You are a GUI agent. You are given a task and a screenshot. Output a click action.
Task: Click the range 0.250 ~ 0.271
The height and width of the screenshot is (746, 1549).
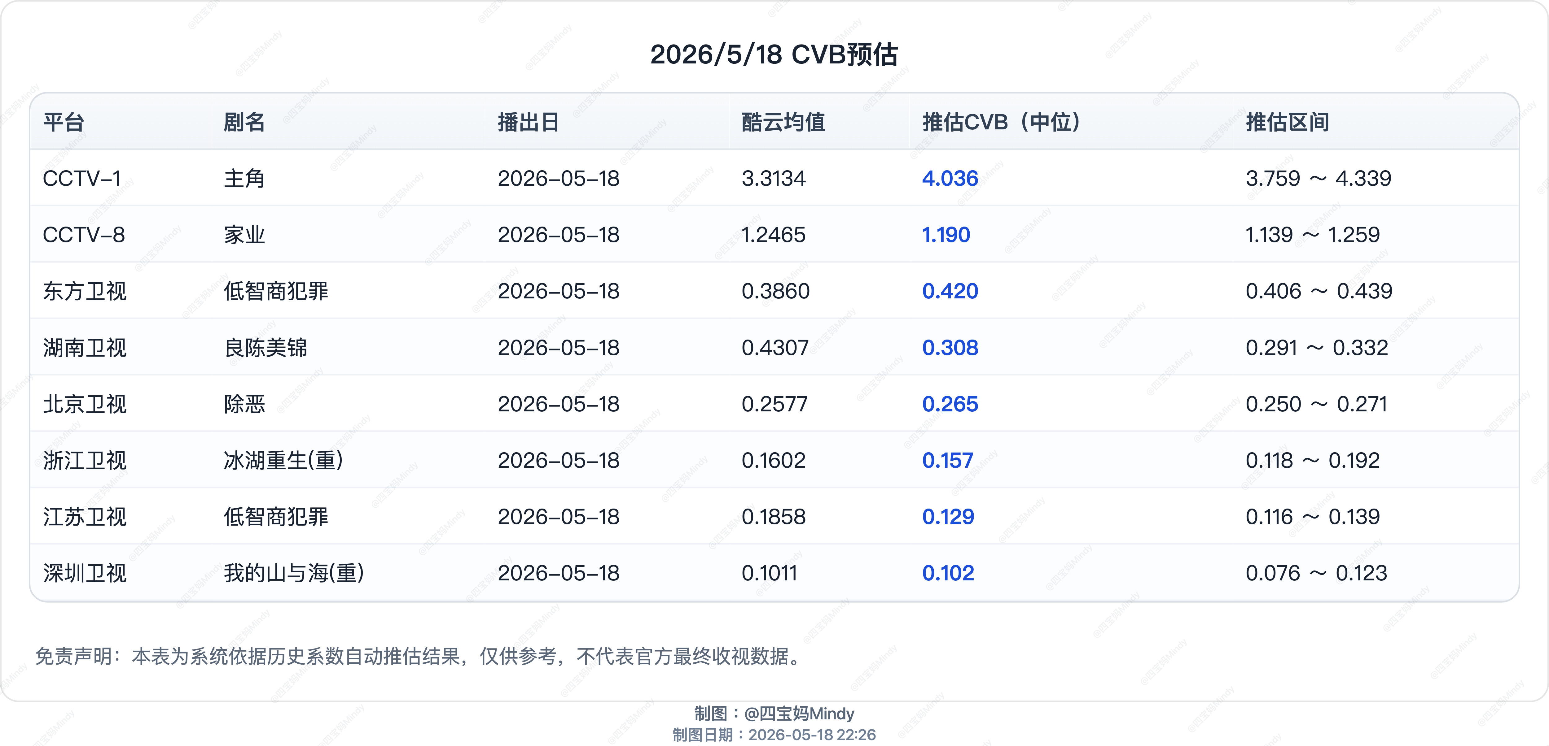tap(1316, 404)
